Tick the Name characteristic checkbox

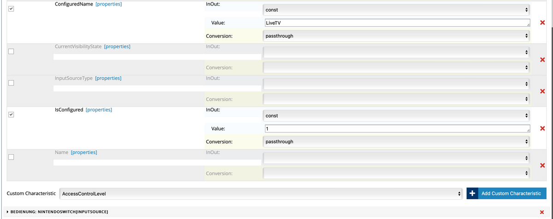pos(12,157)
